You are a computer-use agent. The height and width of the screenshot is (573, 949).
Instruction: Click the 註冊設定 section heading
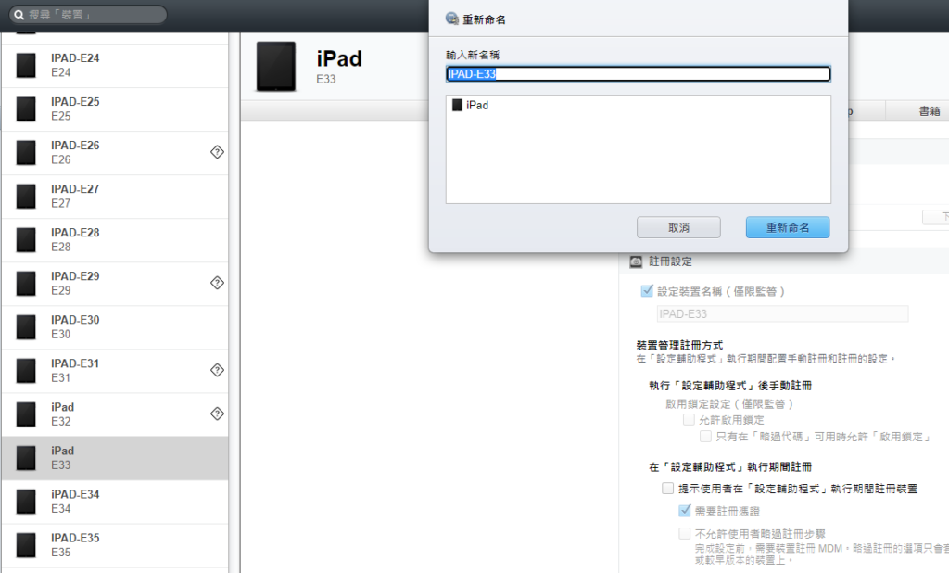[x=670, y=261]
